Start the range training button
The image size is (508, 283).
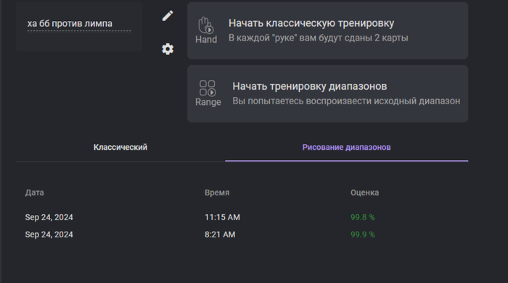click(327, 93)
